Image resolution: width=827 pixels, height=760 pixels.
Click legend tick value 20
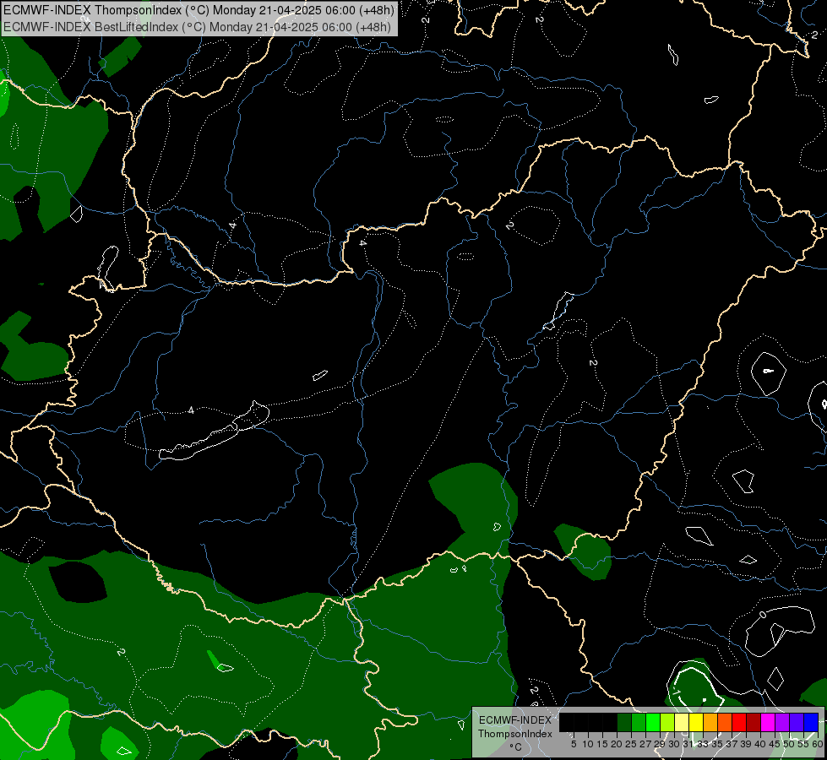tap(617, 744)
